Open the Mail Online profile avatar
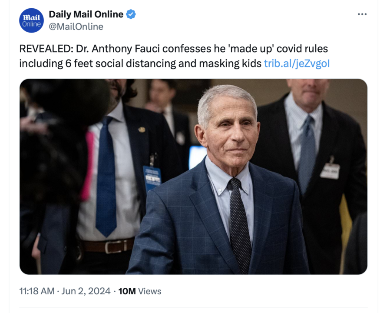The height and width of the screenshot is (313, 390). [x=31, y=20]
